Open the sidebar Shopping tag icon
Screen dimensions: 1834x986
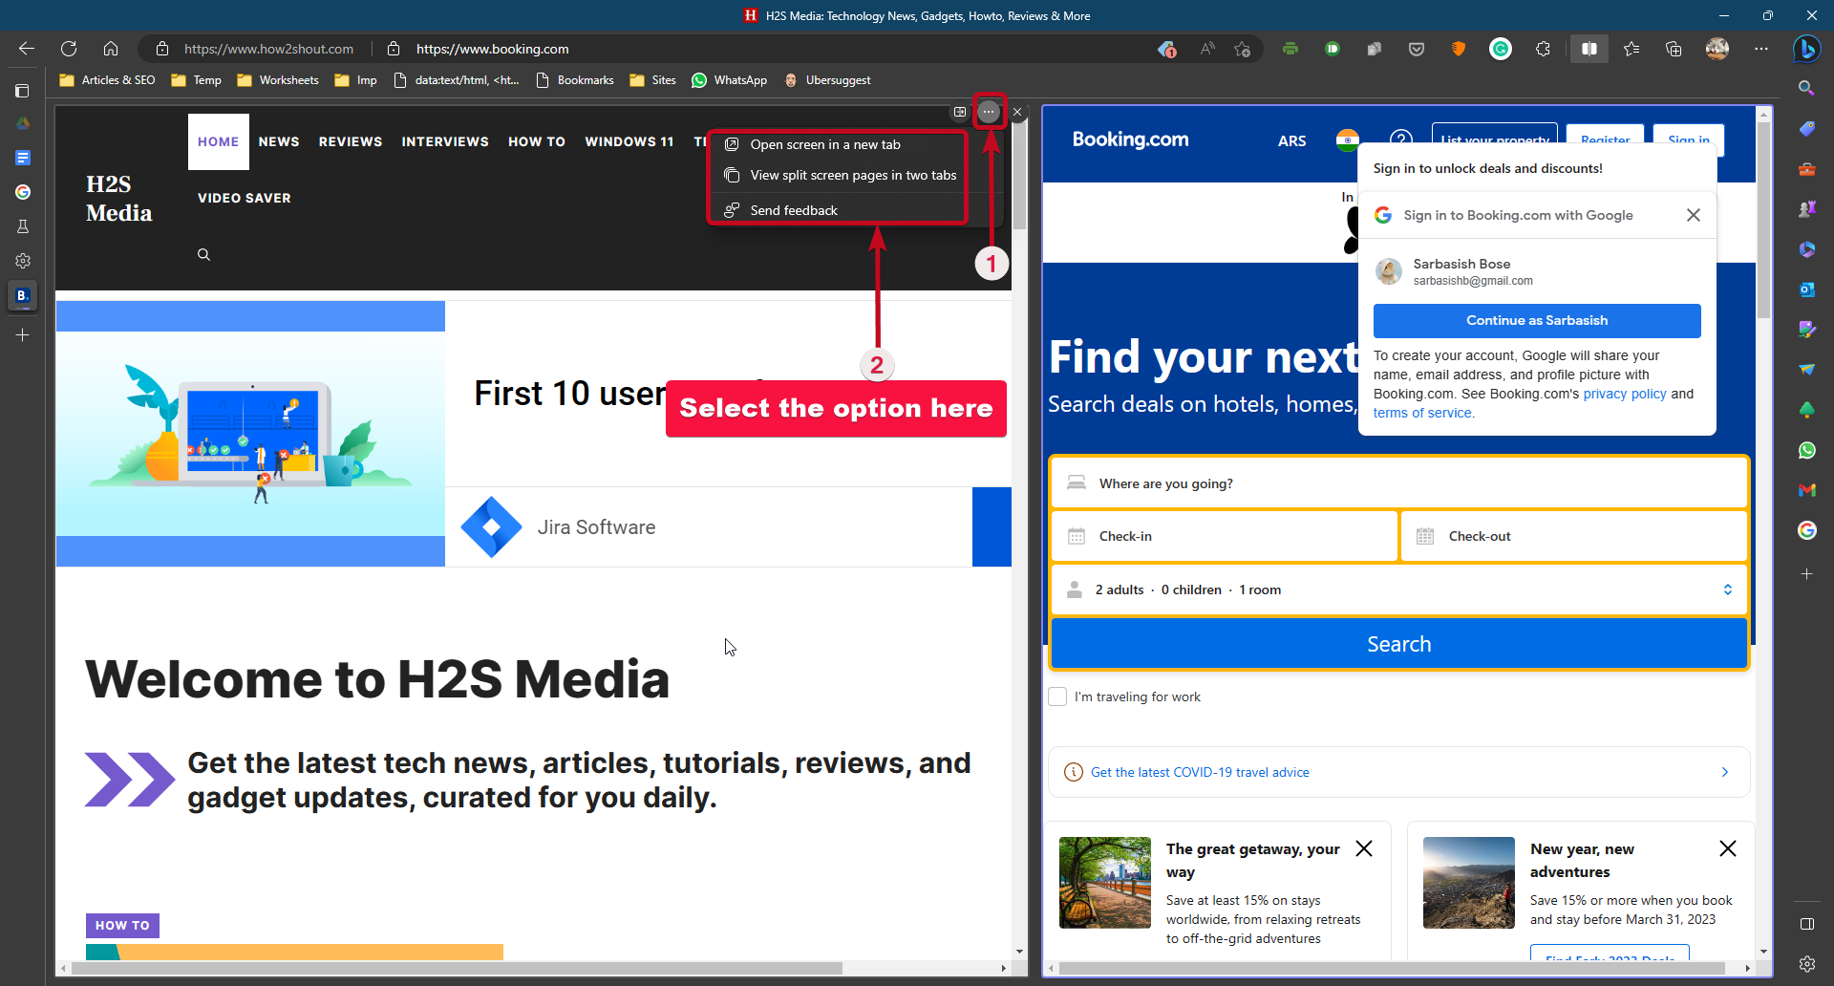pos(1806,128)
